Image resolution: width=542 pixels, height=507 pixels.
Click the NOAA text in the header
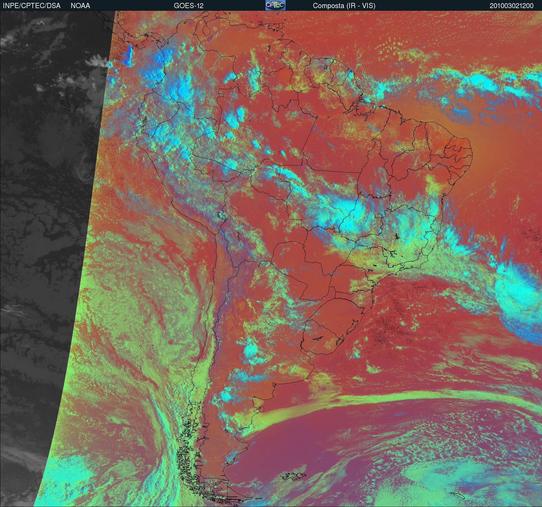pyautogui.click(x=80, y=6)
